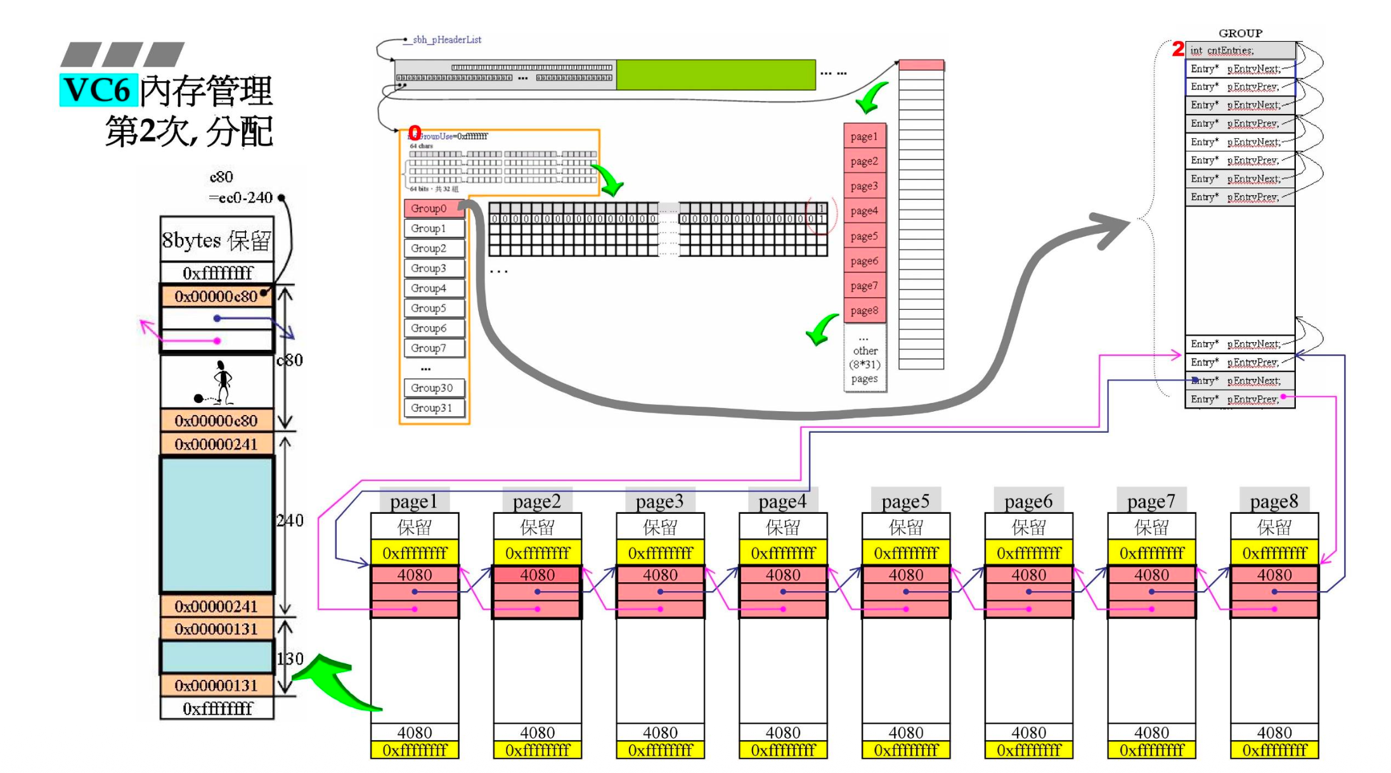Click pink page1 cell in vertical page list
The height and width of the screenshot is (773, 1391).
[x=865, y=136]
